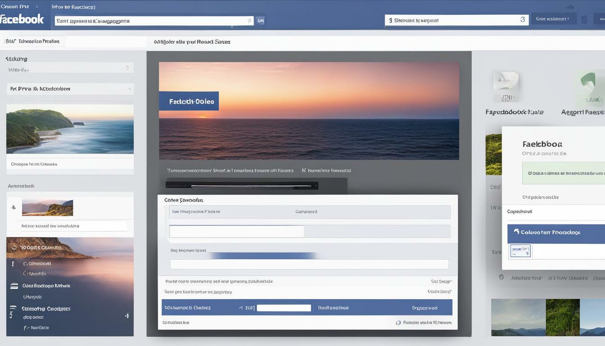This screenshot has height=346, width=605.
Task: Select the thumbnail checkbox under Caleoturr Photoscope
Action: [x=520, y=251]
